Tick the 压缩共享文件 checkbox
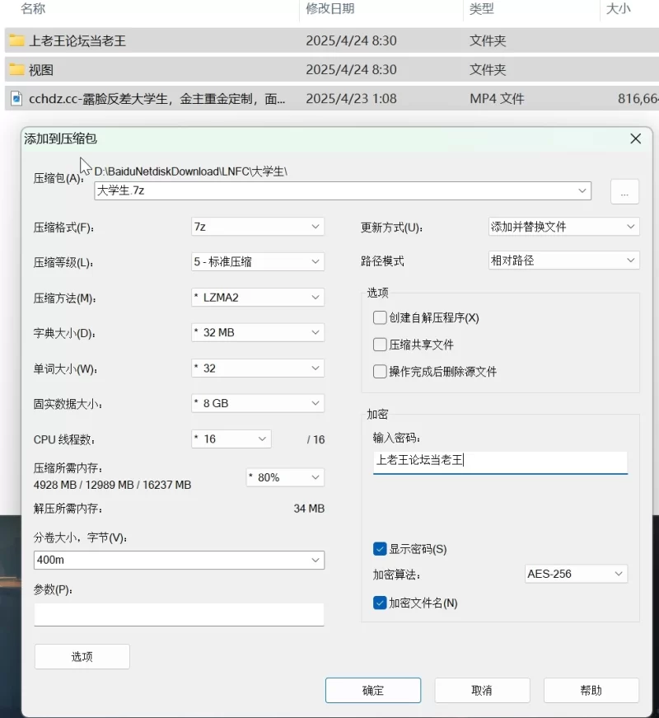 pyautogui.click(x=380, y=345)
